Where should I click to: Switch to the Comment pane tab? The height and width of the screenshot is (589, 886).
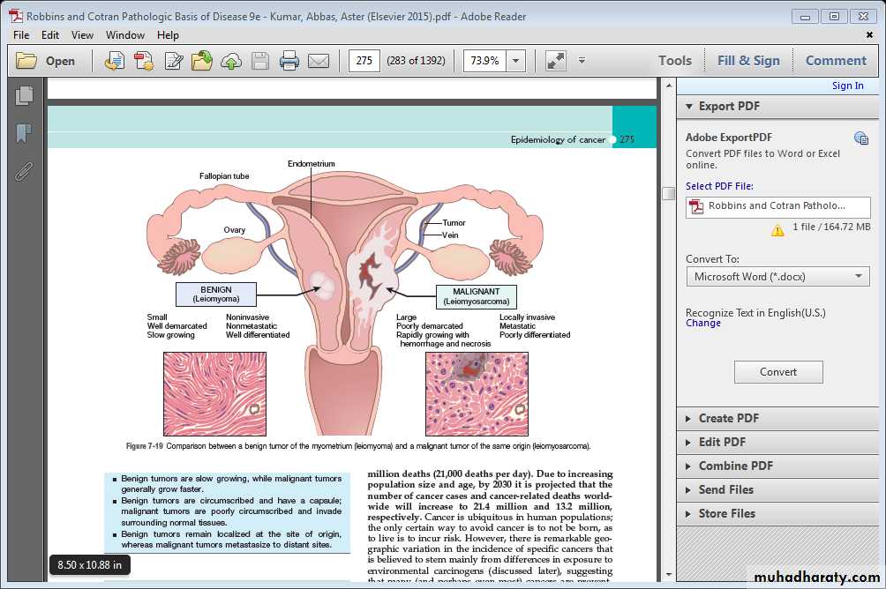835,61
